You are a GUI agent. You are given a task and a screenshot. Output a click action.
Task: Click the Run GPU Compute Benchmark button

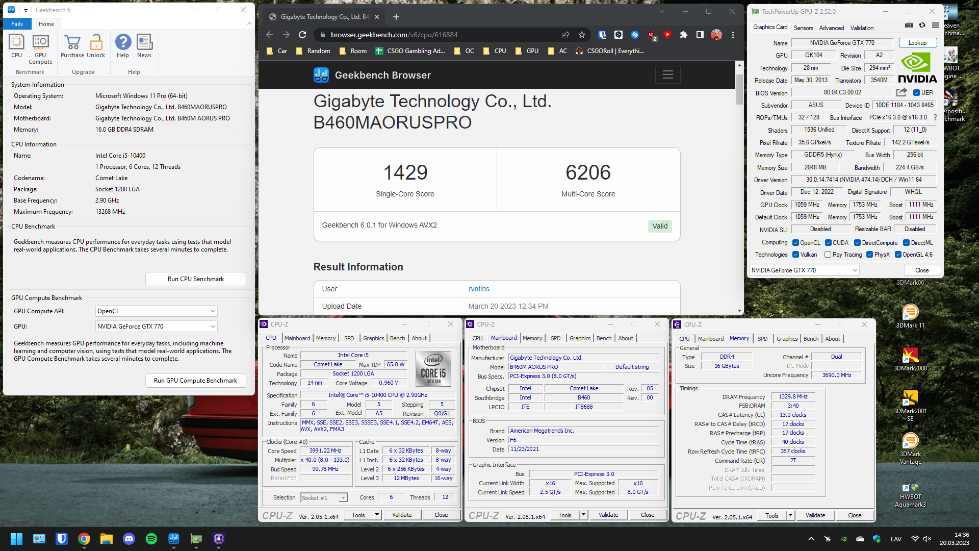pos(196,381)
